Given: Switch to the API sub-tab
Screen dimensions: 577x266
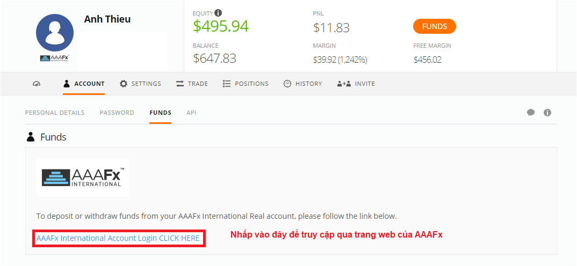Looking at the screenshot, I should point(191,113).
